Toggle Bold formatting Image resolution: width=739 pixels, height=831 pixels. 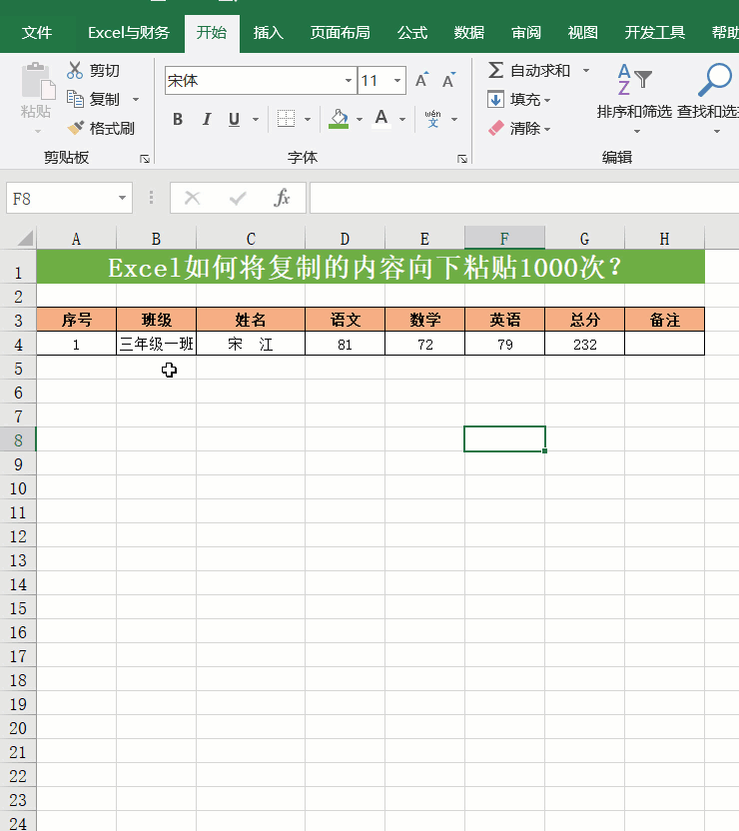178,119
